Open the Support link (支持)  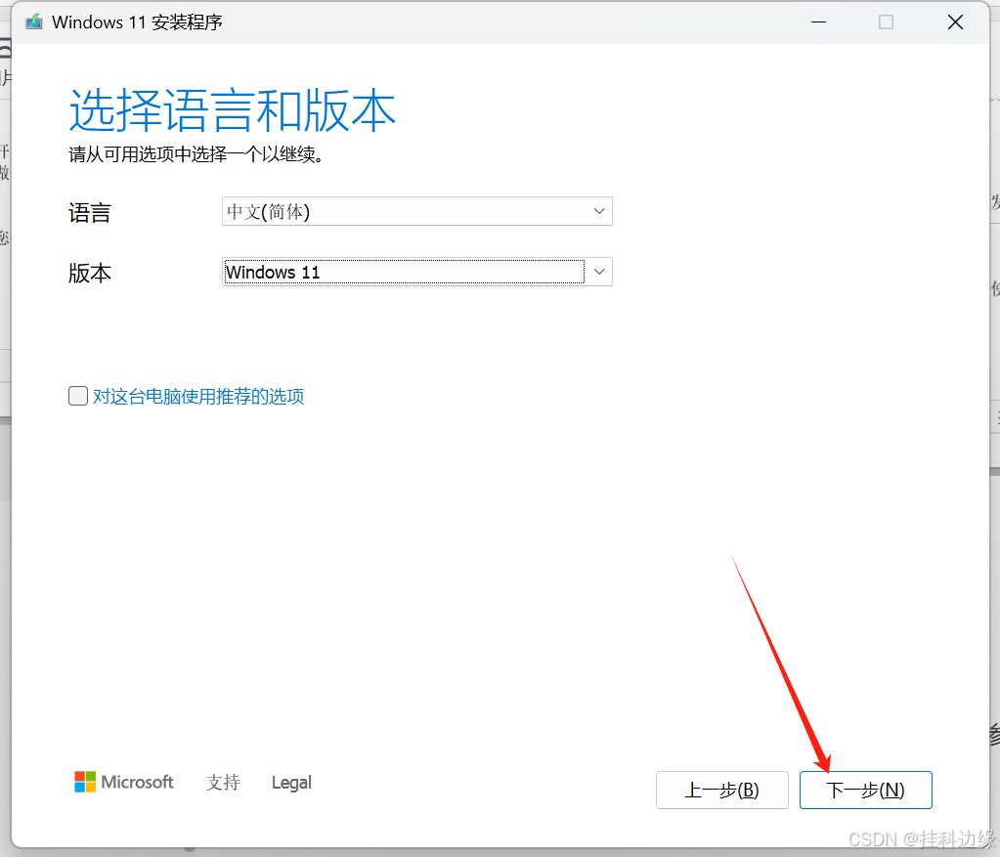[x=223, y=783]
